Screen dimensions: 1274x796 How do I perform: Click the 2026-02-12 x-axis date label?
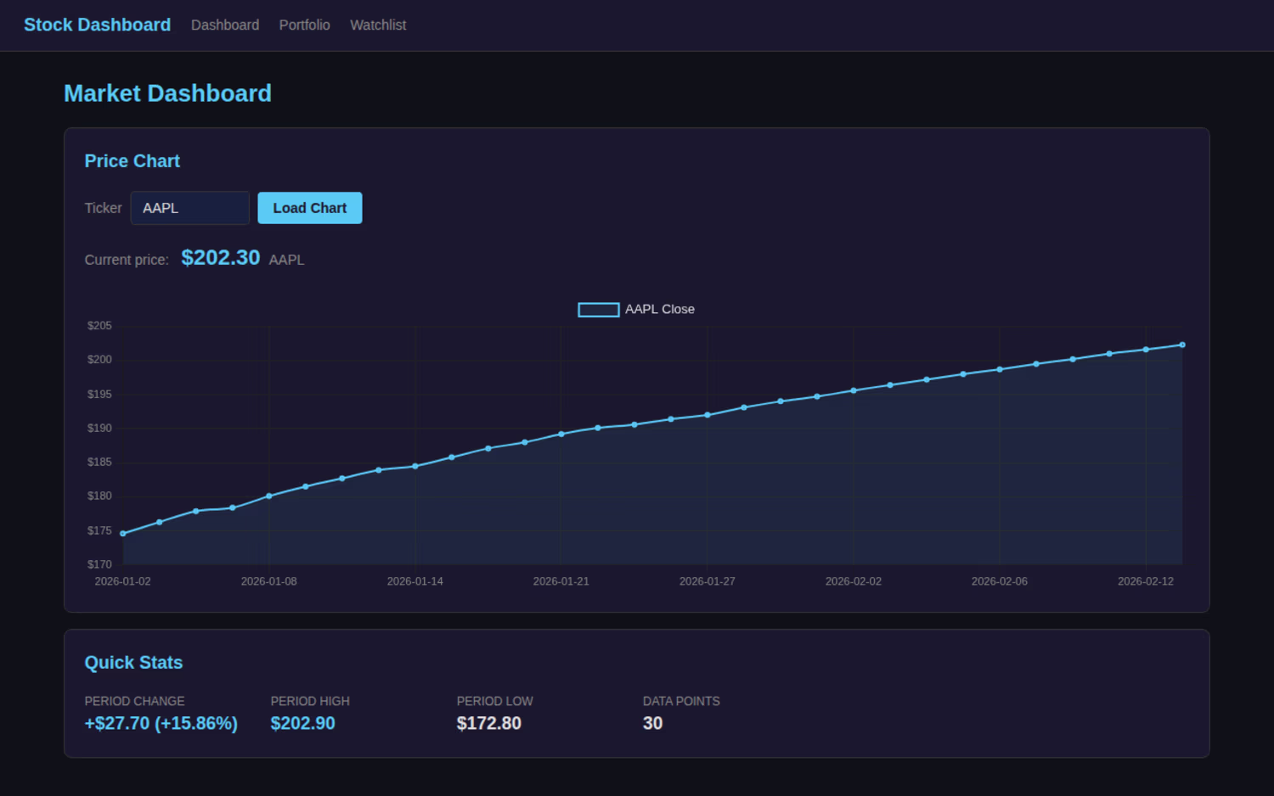tap(1146, 581)
